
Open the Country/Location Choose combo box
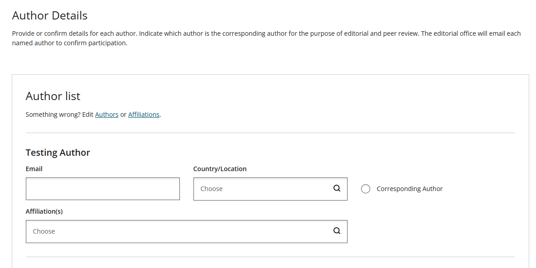270,189
